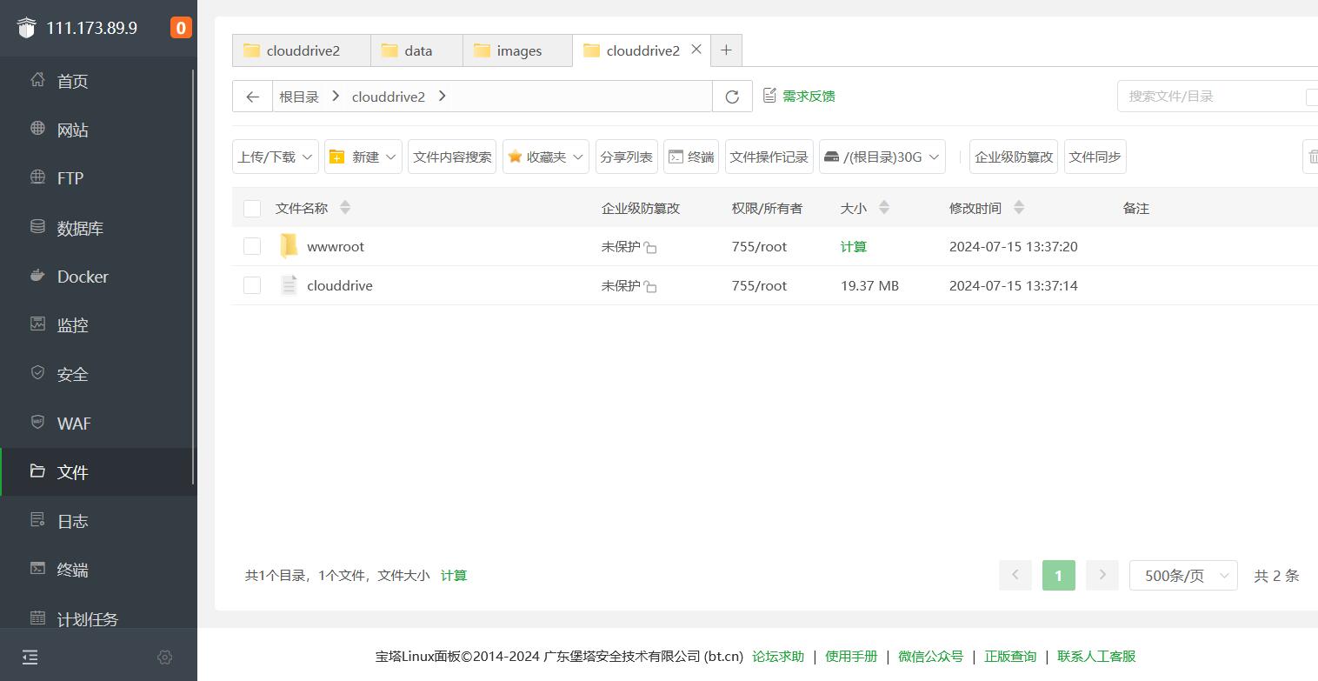Go to next page arrow
Image resolution: width=1318 pixels, height=681 pixels.
(x=1102, y=575)
